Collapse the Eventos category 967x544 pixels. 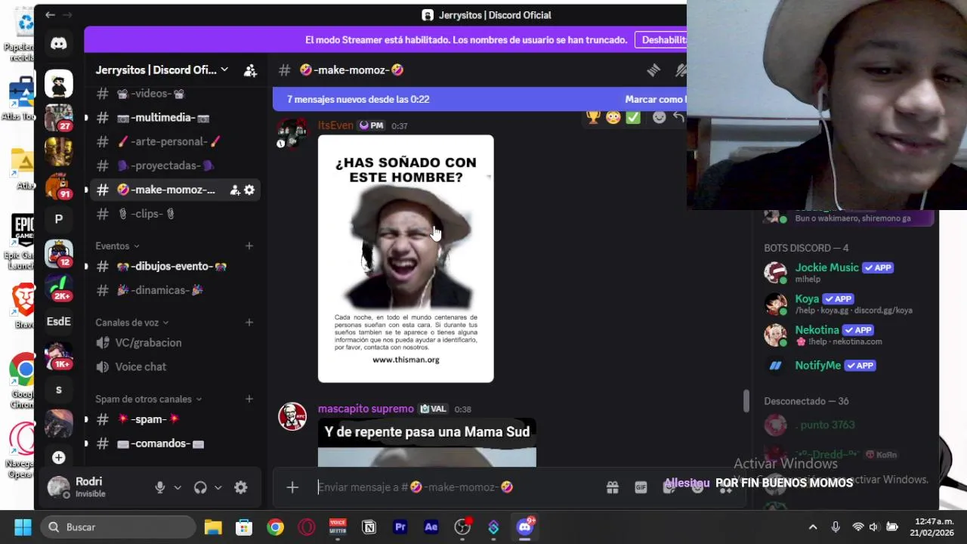[x=117, y=246]
